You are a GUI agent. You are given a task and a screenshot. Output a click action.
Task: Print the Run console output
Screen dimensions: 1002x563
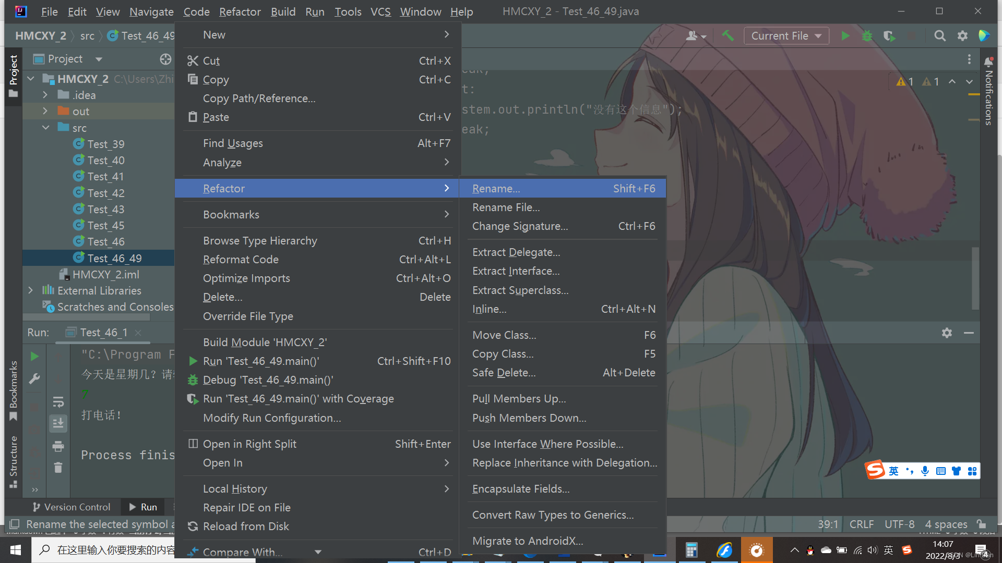point(58,446)
